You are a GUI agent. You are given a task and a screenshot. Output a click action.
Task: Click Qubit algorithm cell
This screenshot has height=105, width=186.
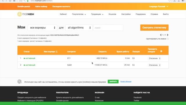coord(69,65)
